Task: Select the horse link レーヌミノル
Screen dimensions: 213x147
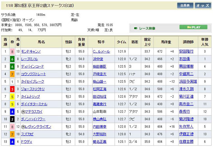Action: click(x=29, y=59)
